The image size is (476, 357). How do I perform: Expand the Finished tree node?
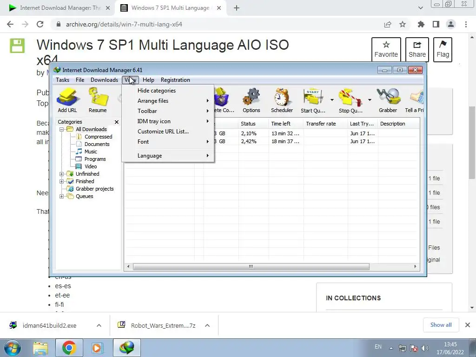[x=62, y=182]
